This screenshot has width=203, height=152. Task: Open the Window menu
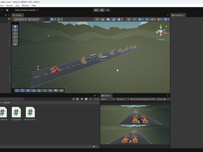pos(26,6)
